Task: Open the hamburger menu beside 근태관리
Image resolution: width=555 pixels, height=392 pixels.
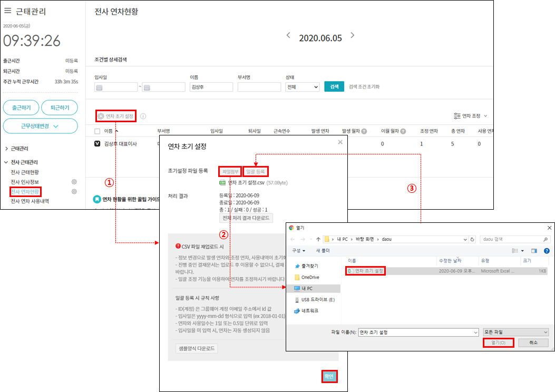Action: pos(7,11)
